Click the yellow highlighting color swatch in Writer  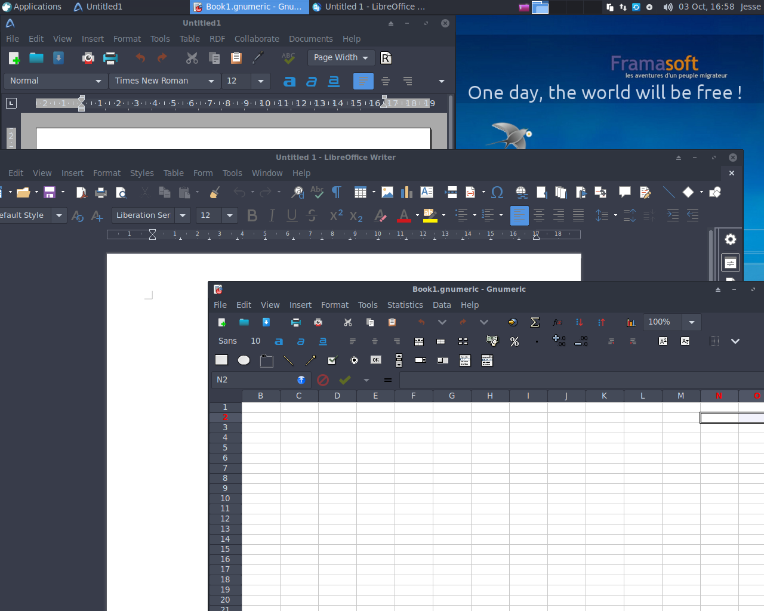(x=430, y=215)
